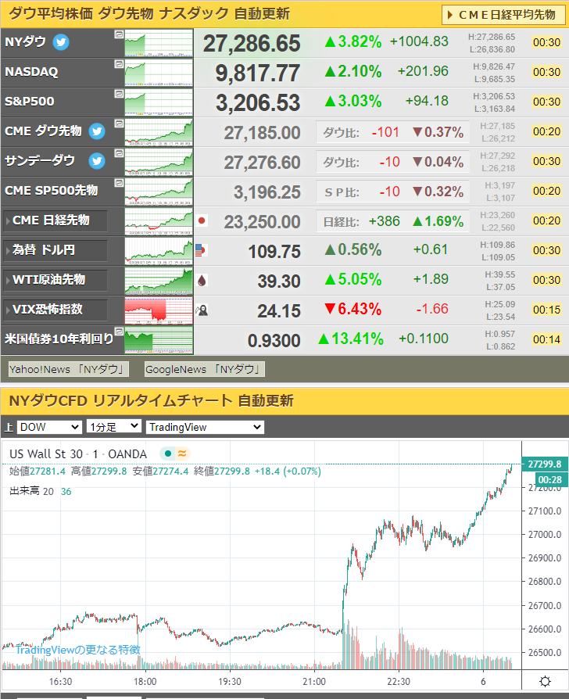
Task: Open chart settings gear icon
Action: (545, 681)
